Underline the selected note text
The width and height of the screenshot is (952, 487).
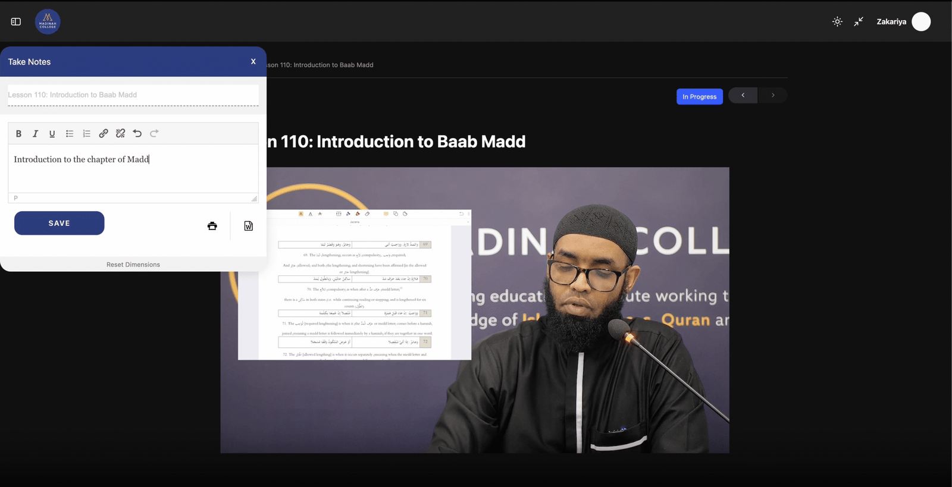pyautogui.click(x=52, y=134)
